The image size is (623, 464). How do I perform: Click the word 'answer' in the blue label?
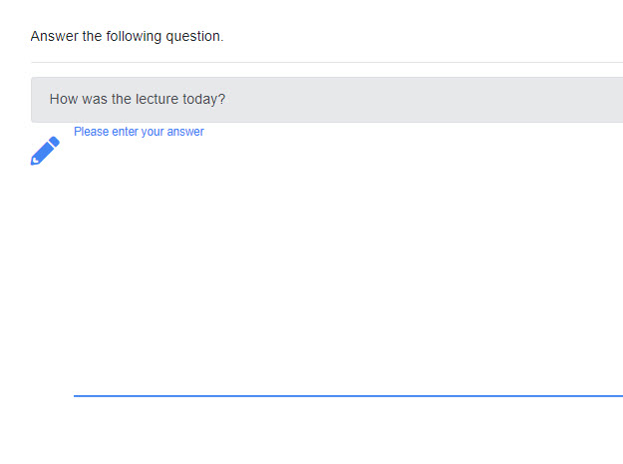tap(185, 132)
